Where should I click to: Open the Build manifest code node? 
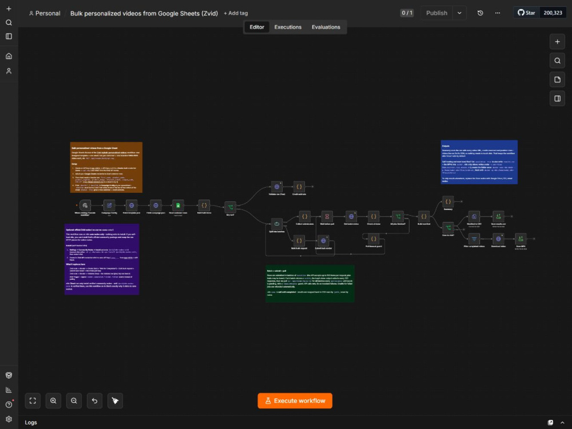423,216
